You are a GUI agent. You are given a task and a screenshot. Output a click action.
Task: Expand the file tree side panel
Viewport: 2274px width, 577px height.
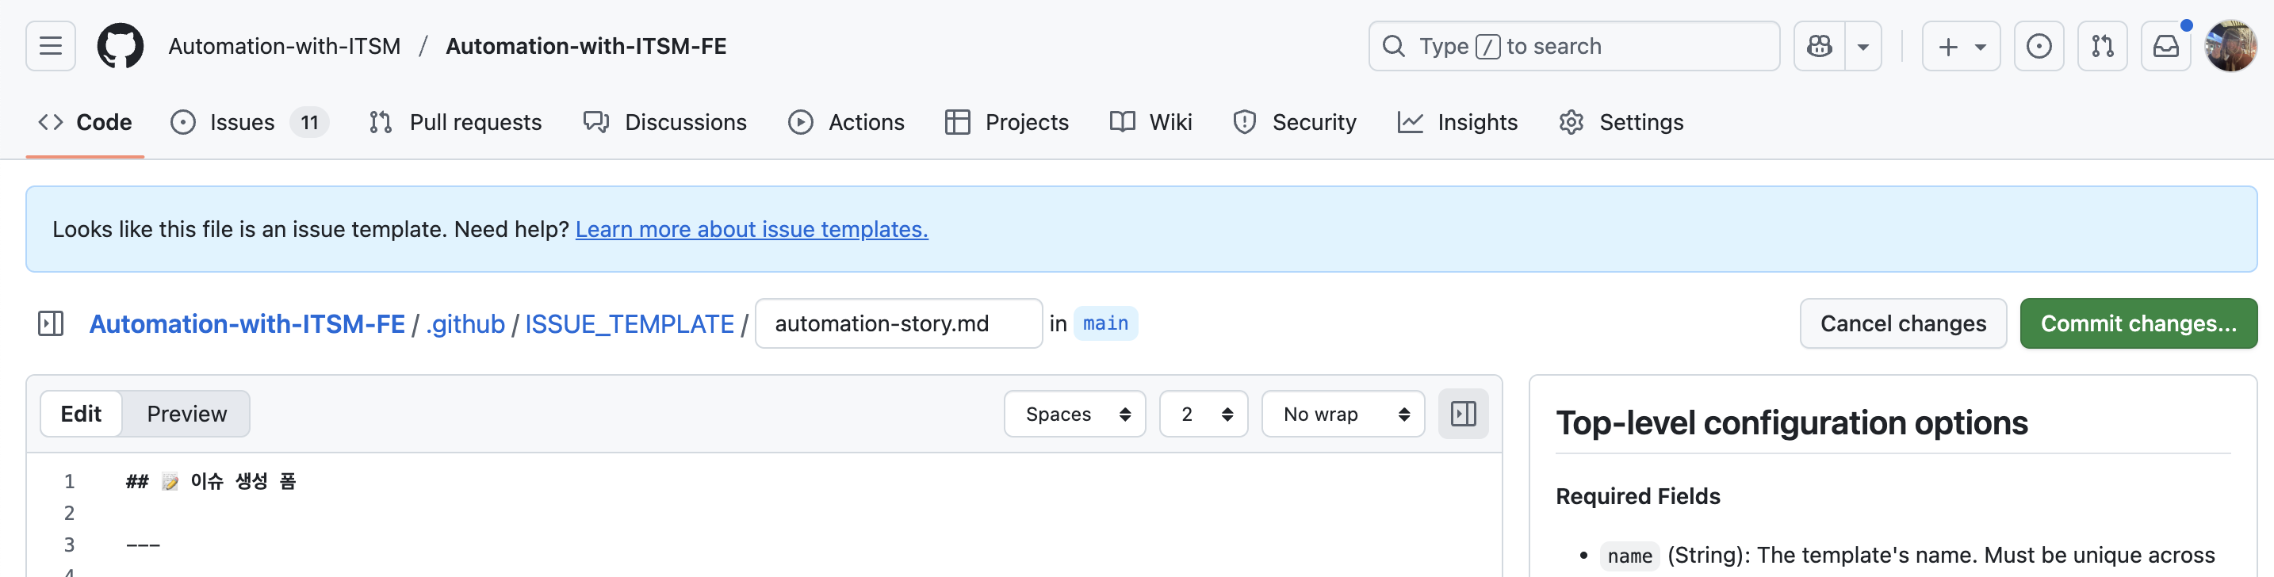52,324
